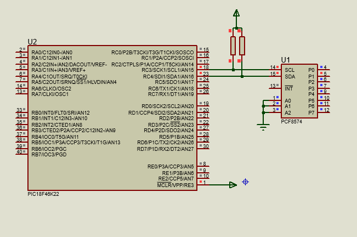This screenshot has height=237, width=357.
Task: Click the RB3/CTED2/P2A/CCP2/C12IN2-/AN9 pin label
Action: click(x=73, y=131)
